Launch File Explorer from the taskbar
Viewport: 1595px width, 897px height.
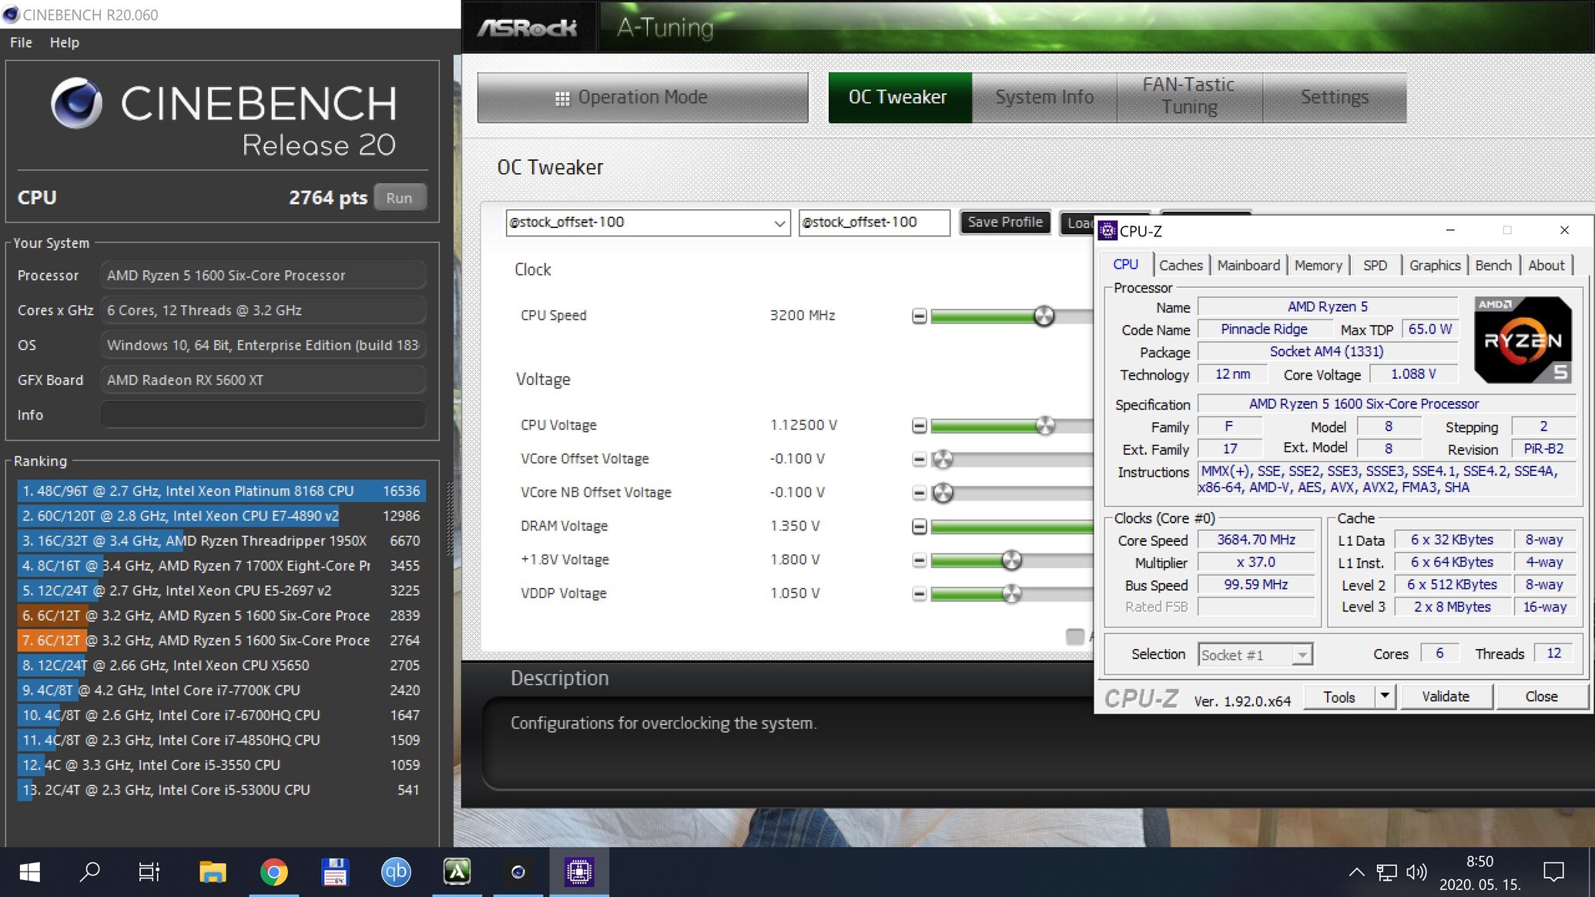(x=213, y=872)
